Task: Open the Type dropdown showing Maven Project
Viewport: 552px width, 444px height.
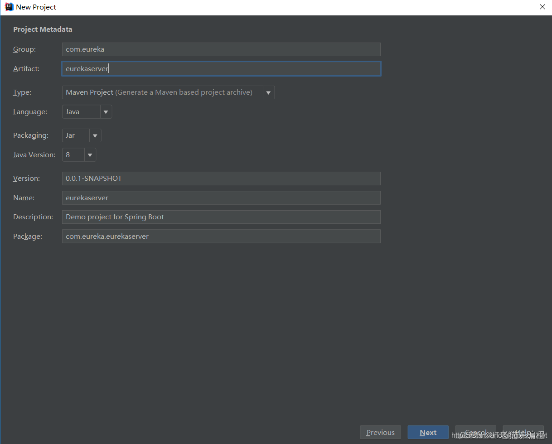Action: pos(168,92)
